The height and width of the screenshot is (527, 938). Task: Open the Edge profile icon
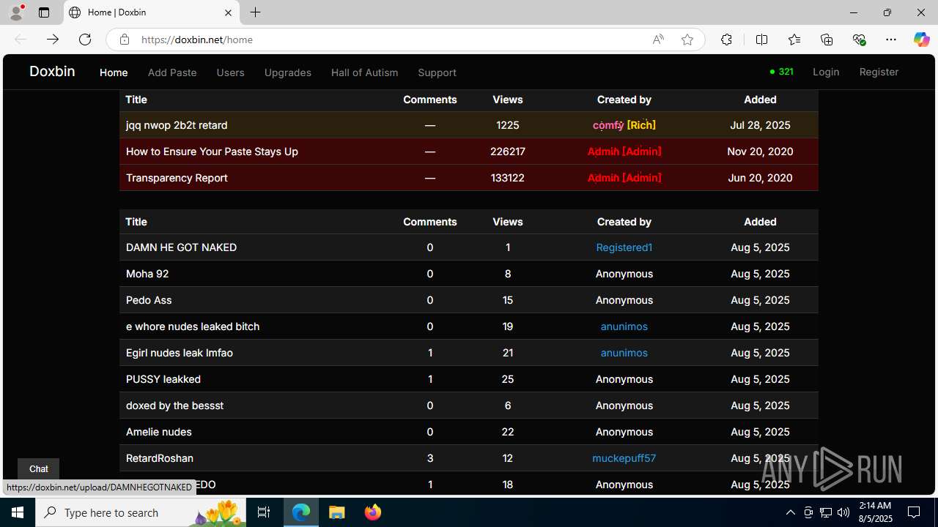[16, 12]
